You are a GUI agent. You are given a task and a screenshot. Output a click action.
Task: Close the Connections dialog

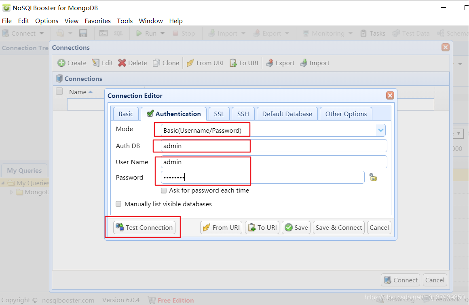click(446, 47)
